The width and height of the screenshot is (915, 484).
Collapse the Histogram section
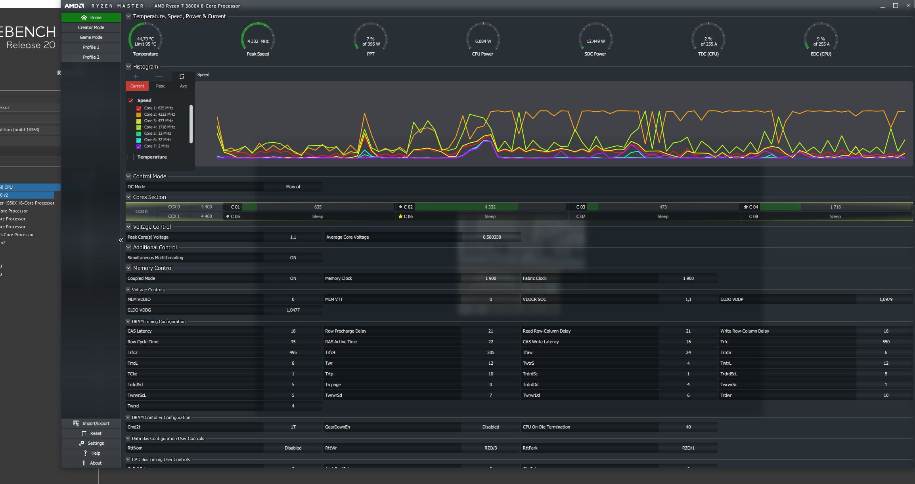pyautogui.click(x=128, y=67)
